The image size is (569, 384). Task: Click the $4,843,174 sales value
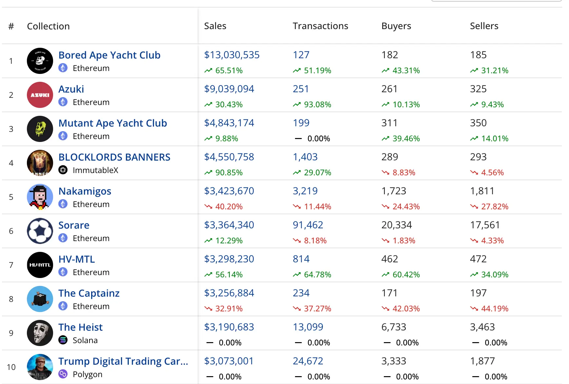click(229, 123)
